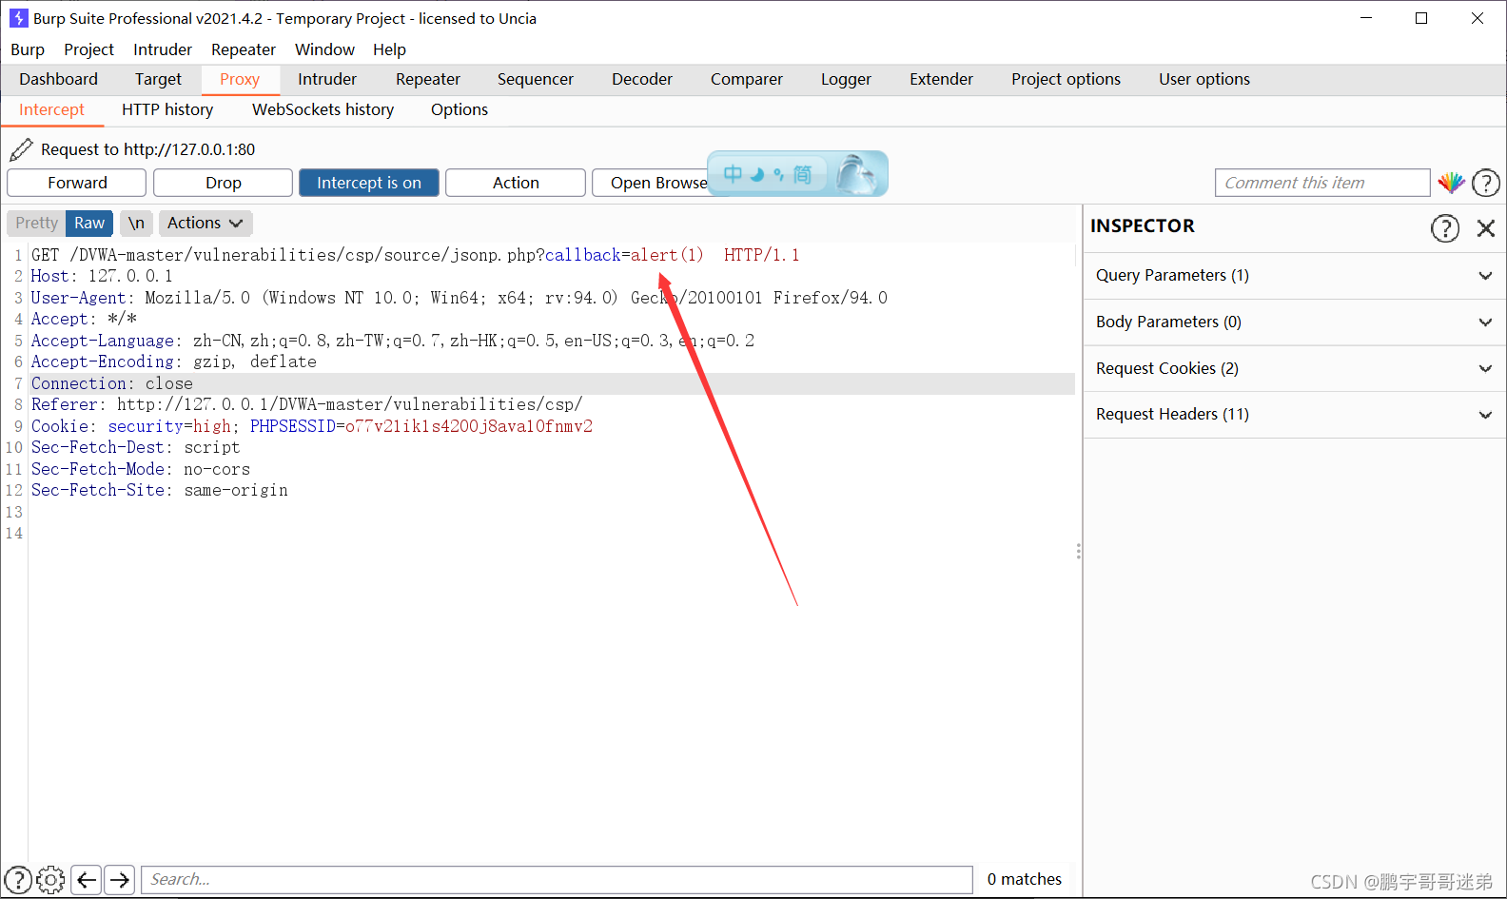Open WebSockets history sub-tab
This screenshot has height=899, width=1507.
(323, 110)
